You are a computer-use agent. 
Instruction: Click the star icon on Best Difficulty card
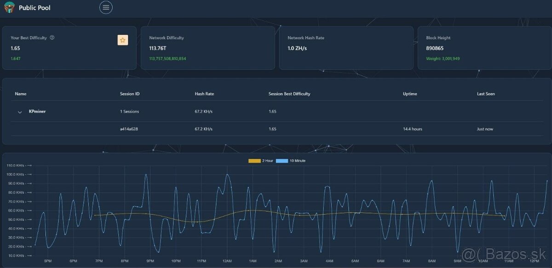coord(123,40)
